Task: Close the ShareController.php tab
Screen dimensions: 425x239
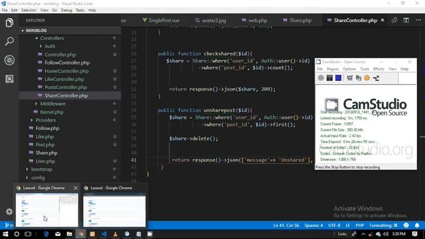Action: click(382, 21)
